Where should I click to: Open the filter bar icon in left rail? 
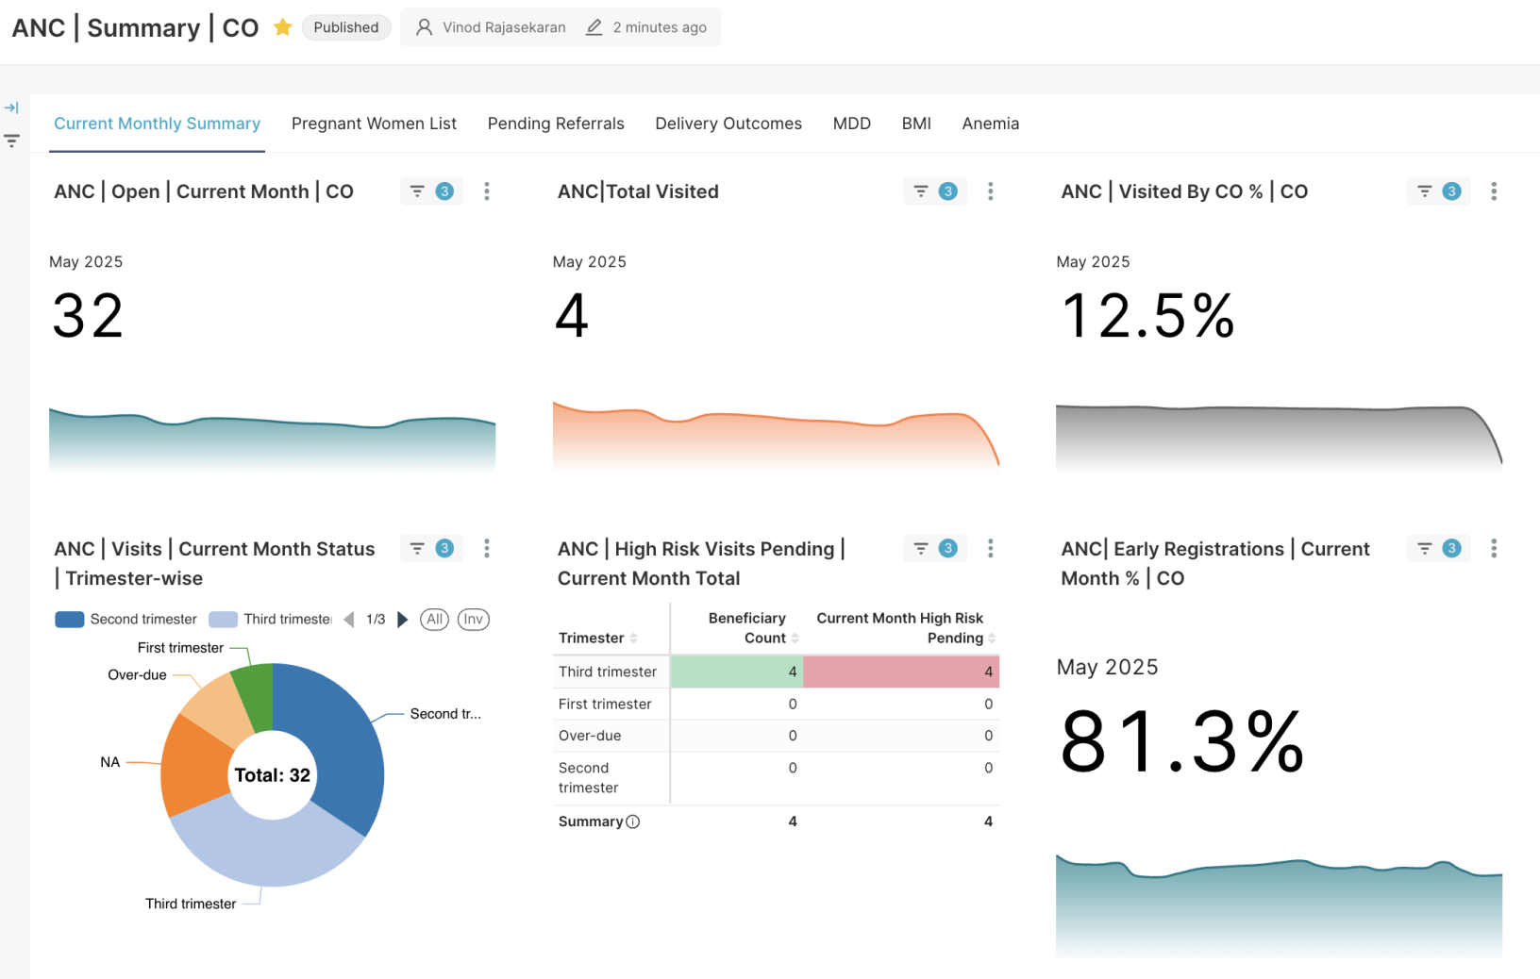11,141
